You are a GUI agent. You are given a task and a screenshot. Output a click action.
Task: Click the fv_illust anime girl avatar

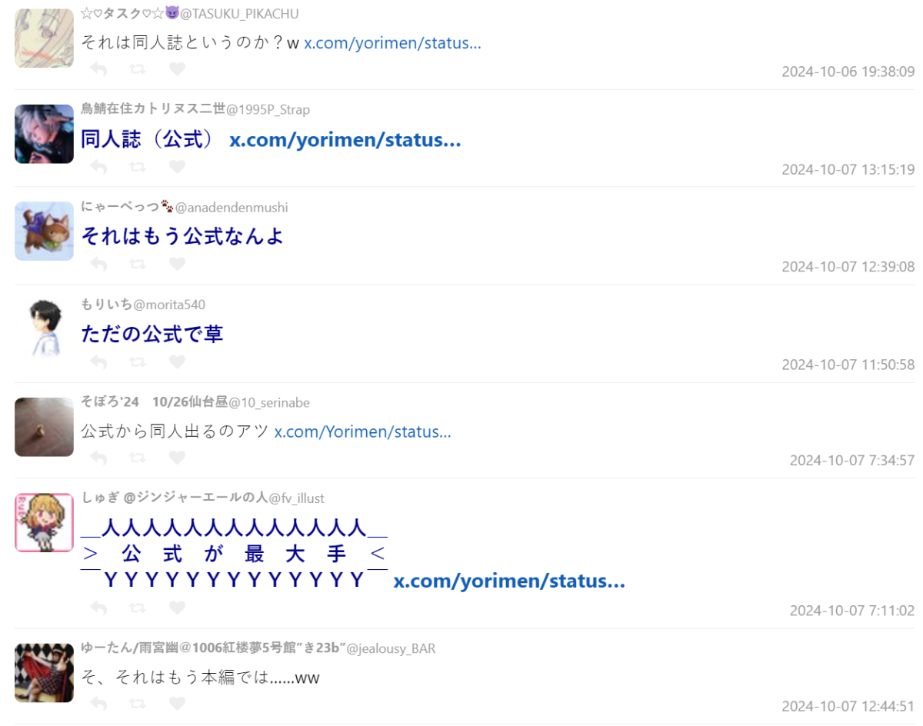pyautogui.click(x=44, y=523)
